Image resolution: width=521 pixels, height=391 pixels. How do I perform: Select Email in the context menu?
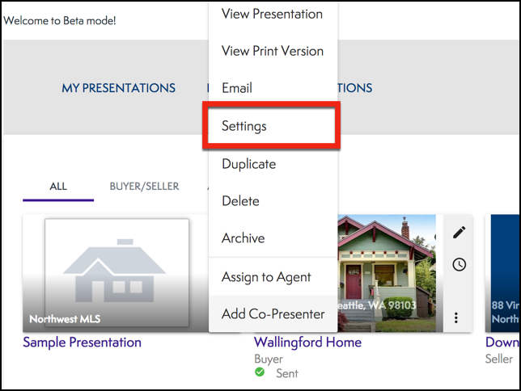237,88
